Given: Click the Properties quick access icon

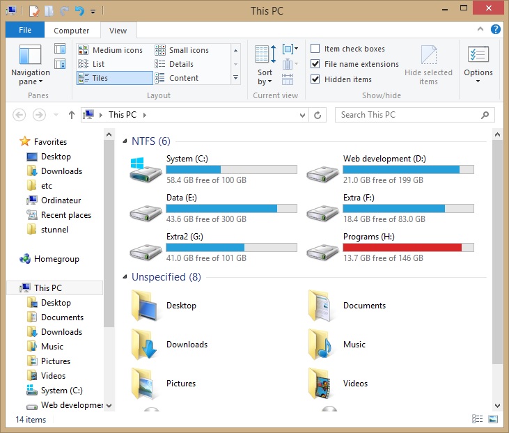Looking at the screenshot, I should 33,11.
